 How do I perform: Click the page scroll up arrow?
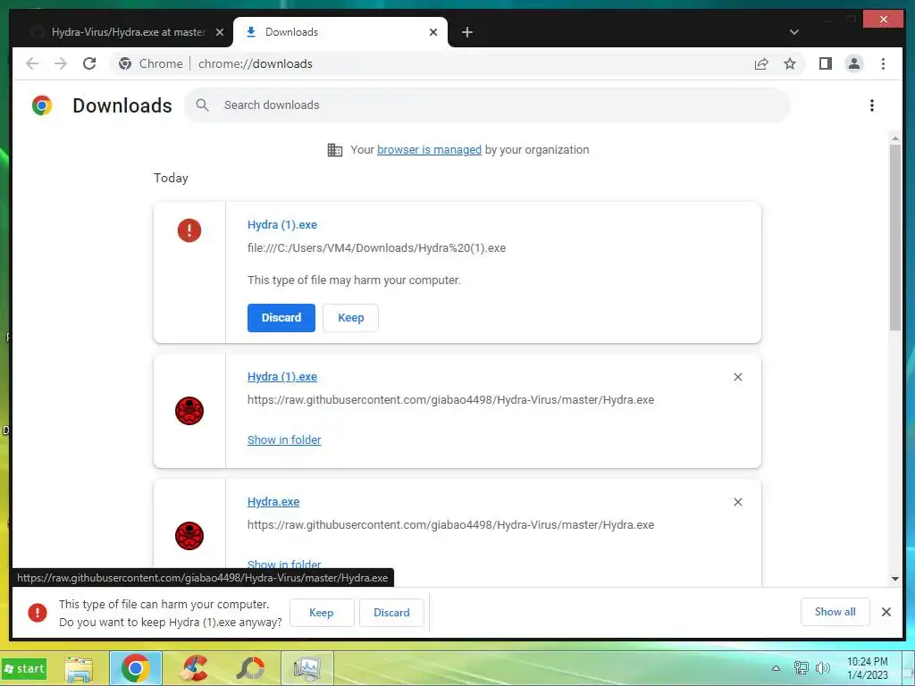pyautogui.click(x=895, y=138)
